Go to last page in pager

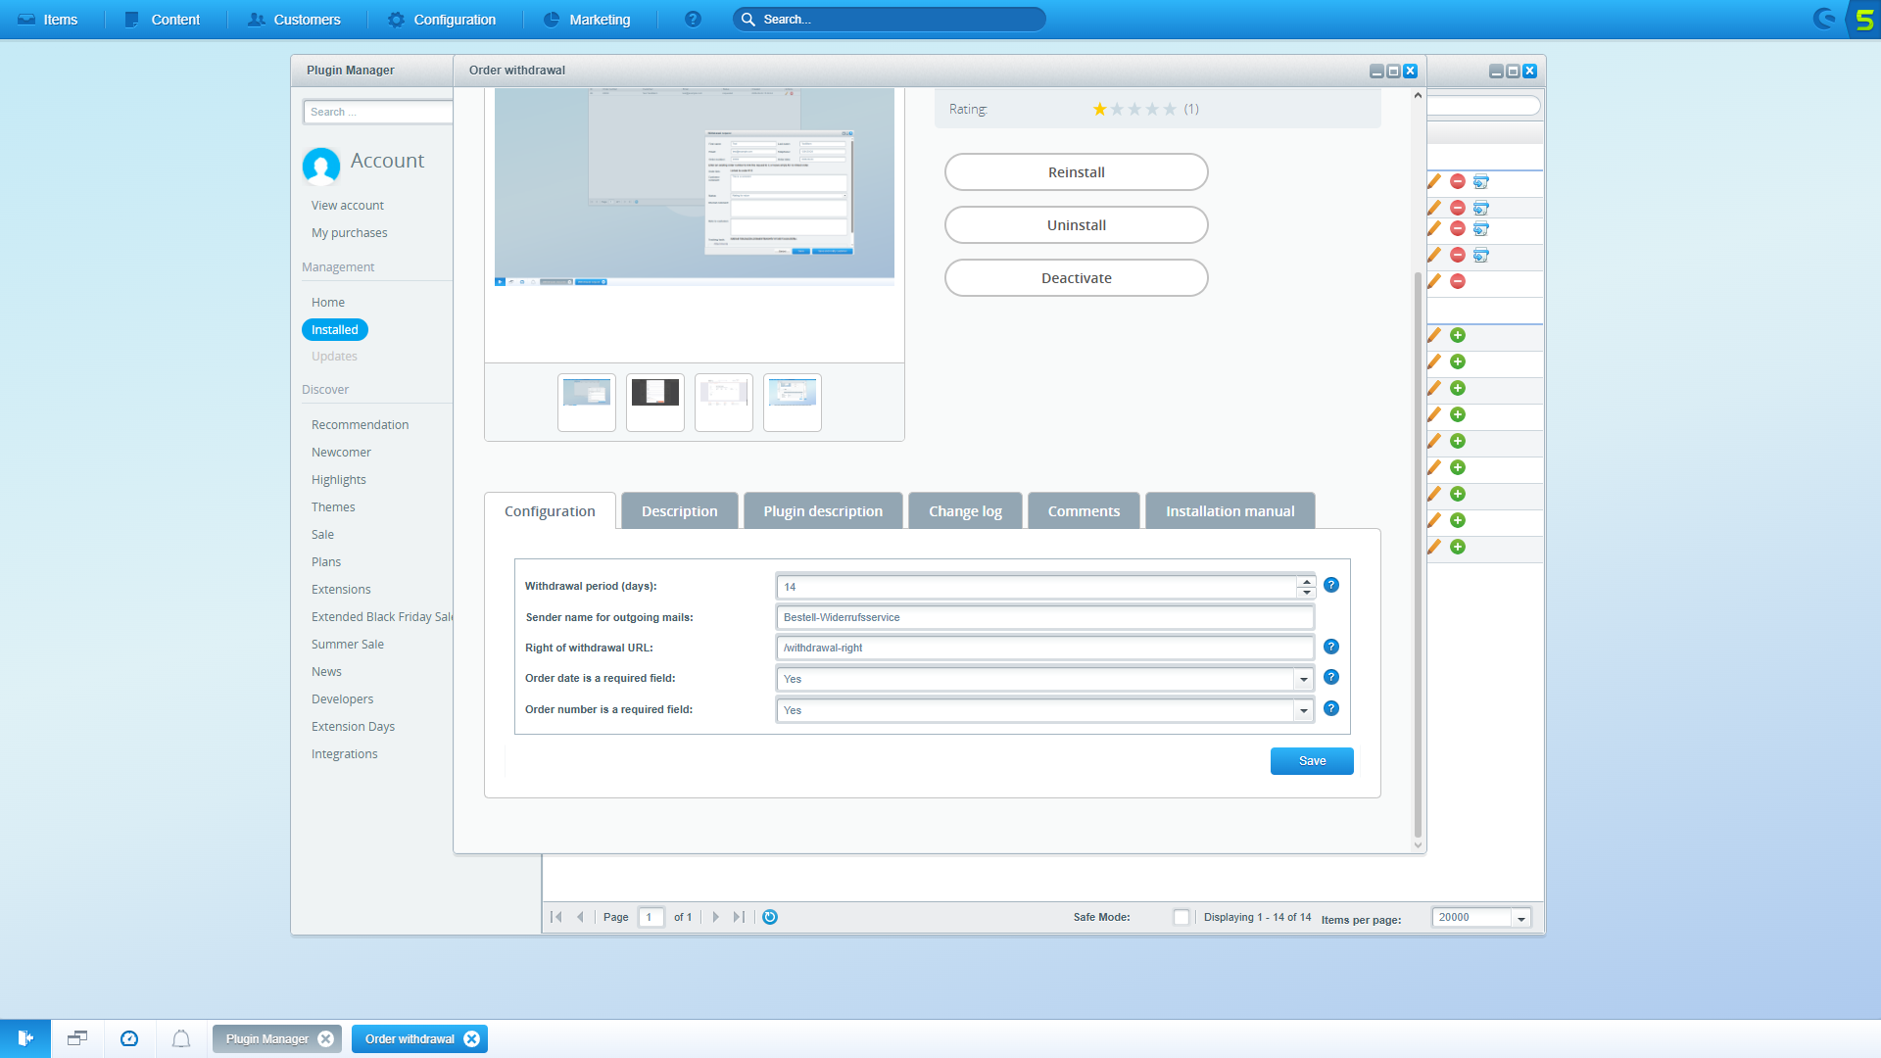(x=739, y=917)
